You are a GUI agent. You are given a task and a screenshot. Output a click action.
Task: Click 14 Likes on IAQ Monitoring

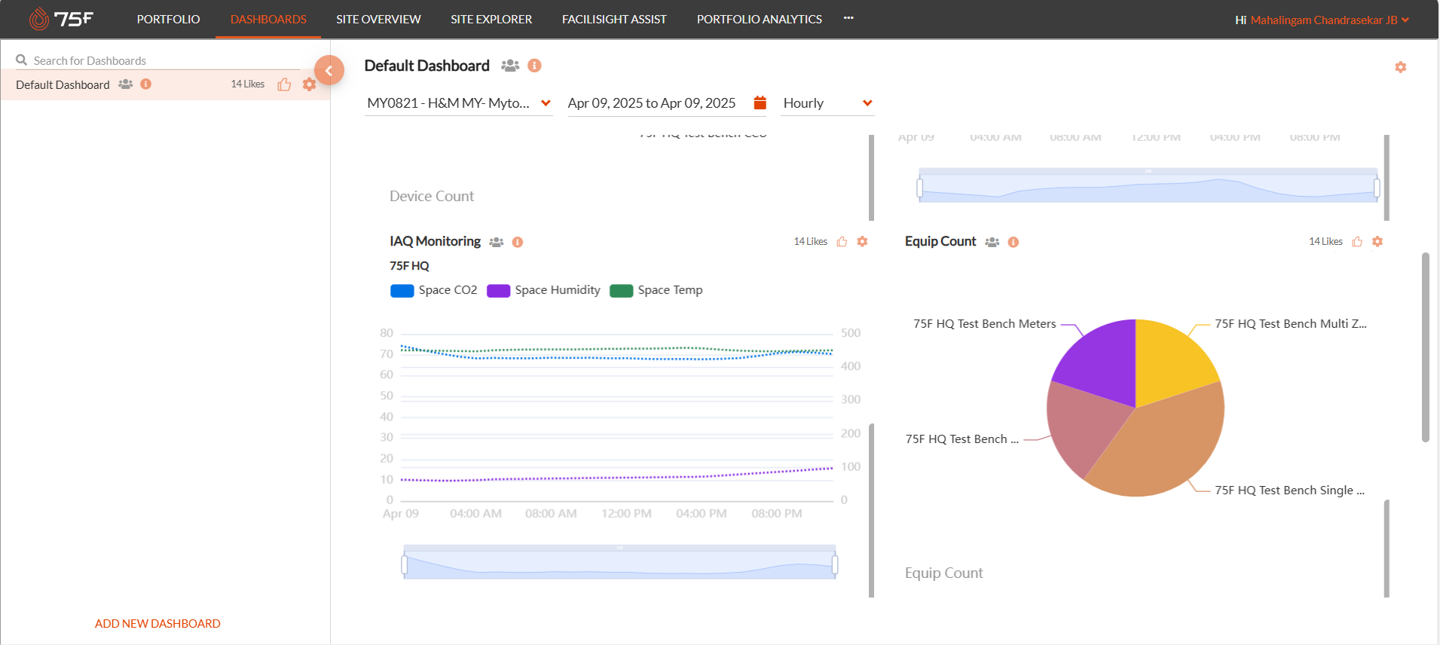click(810, 242)
